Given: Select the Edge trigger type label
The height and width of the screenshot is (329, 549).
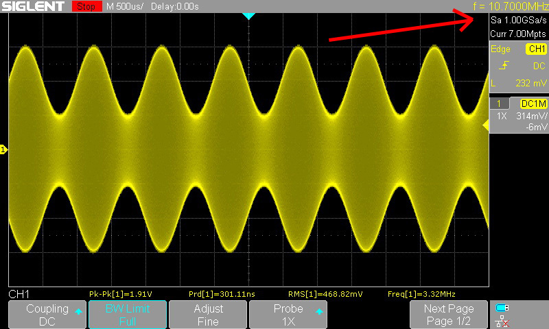Looking at the screenshot, I should pos(501,49).
